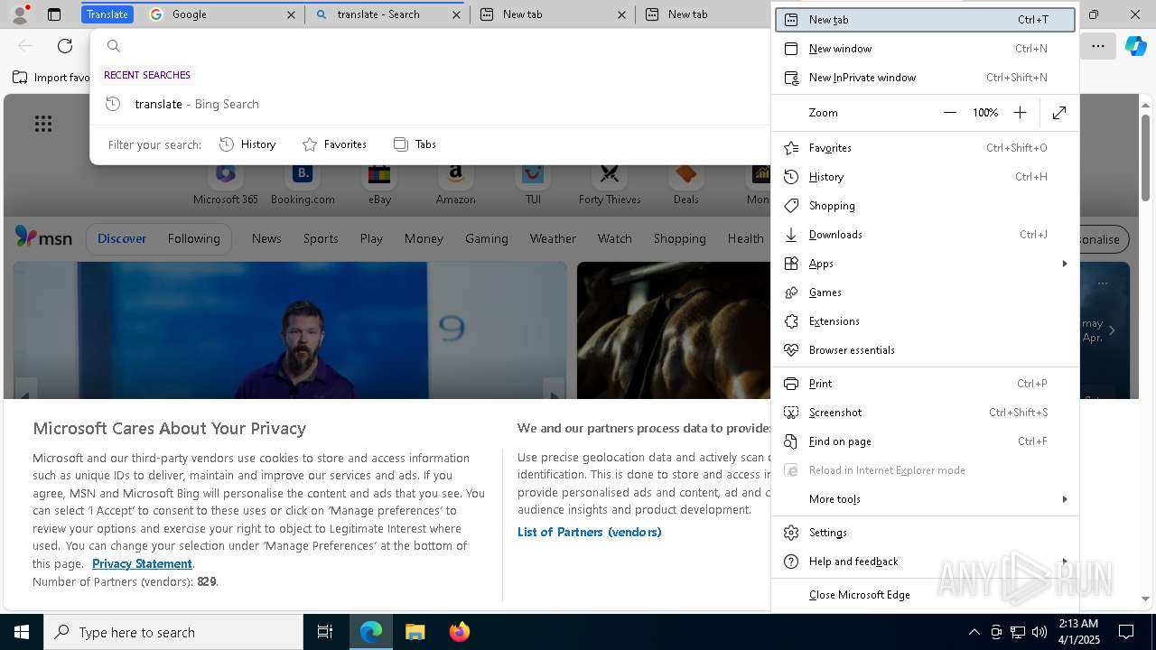
Task: Choose Close Microsoft Edge menu entry
Action: click(925, 595)
